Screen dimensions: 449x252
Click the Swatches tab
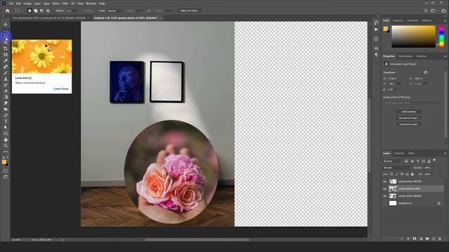[398, 20]
